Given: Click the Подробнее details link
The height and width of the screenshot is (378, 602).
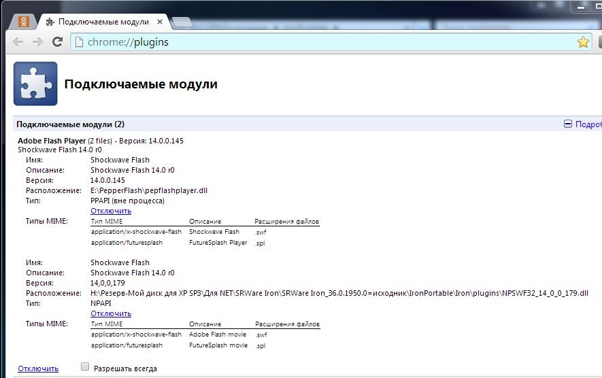Looking at the screenshot, I should click(x=588, y=124).
